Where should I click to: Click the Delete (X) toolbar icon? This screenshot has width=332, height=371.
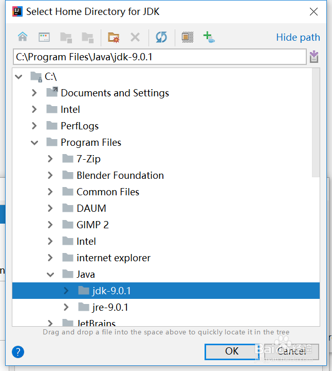(135, 37)
